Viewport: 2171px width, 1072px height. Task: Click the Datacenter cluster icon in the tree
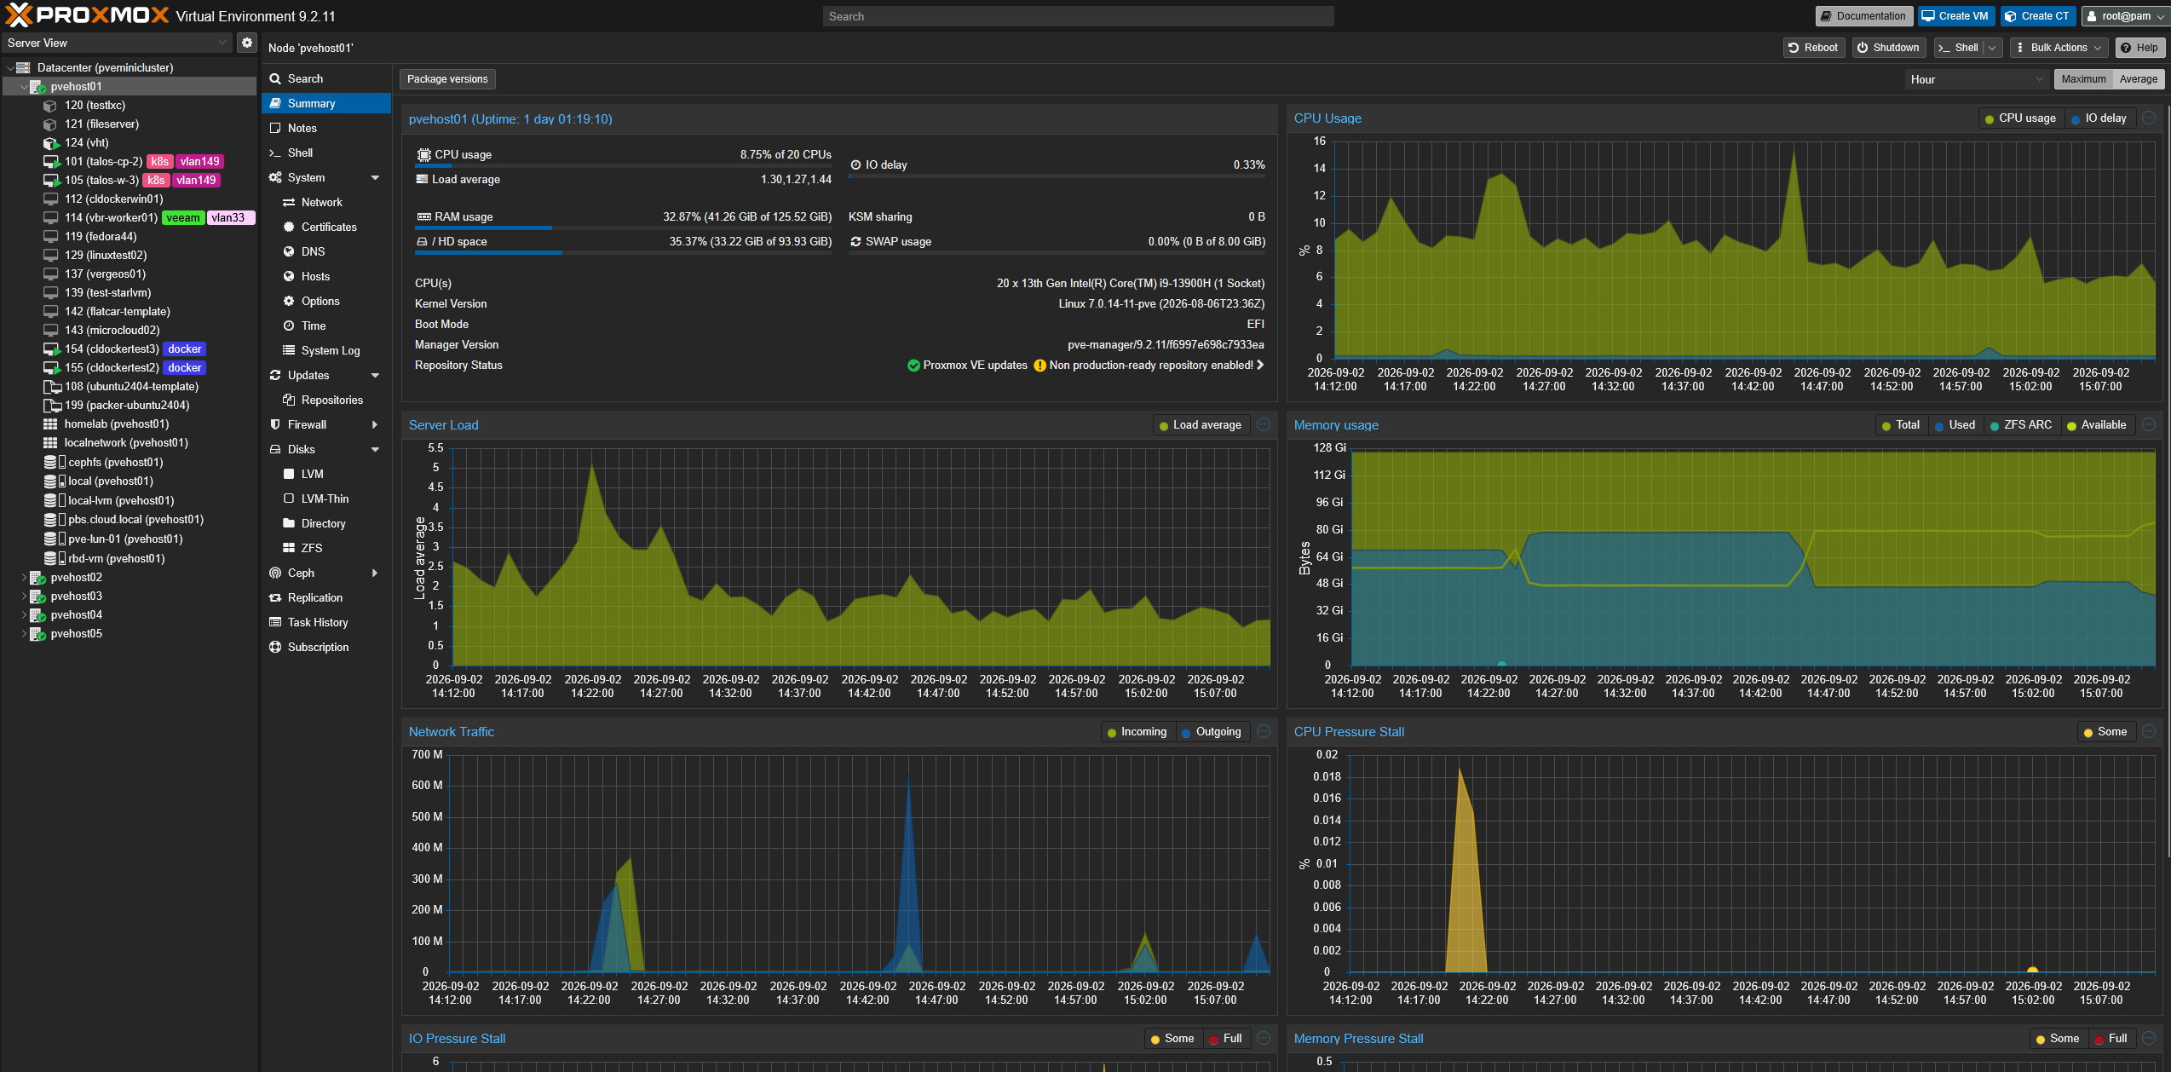click(x=24, y=67)
